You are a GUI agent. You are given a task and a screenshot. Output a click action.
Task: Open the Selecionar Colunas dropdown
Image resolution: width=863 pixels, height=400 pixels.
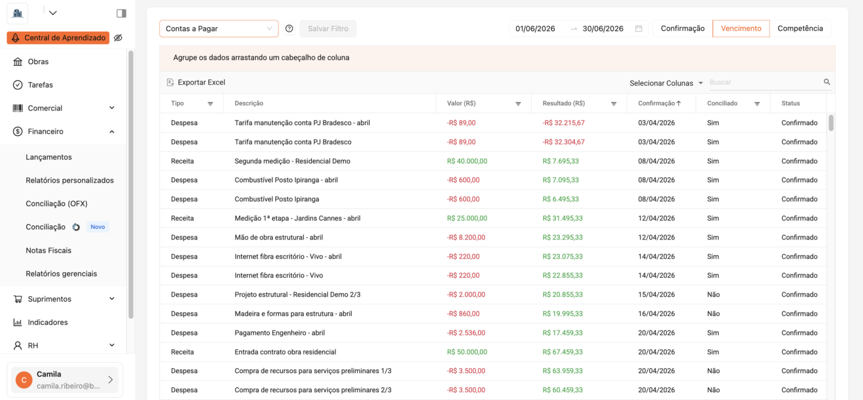[666, 83]
